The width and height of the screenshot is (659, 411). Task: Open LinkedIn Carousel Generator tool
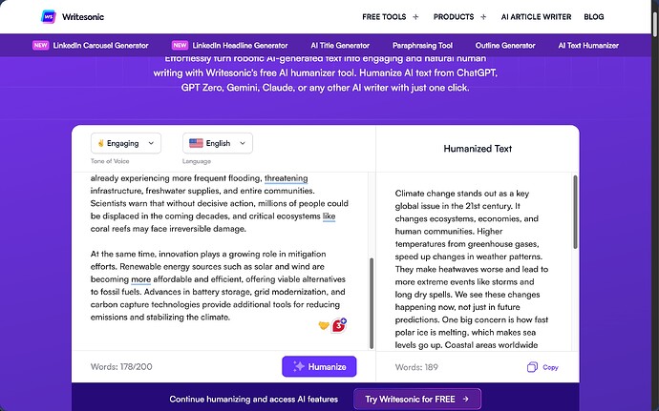[x=100, y=46]
